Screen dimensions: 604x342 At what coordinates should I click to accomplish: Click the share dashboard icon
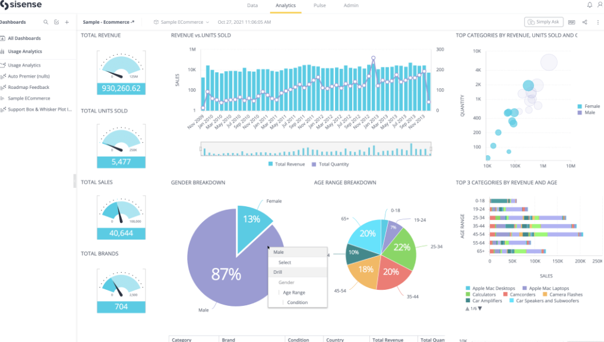click(585, 23)
